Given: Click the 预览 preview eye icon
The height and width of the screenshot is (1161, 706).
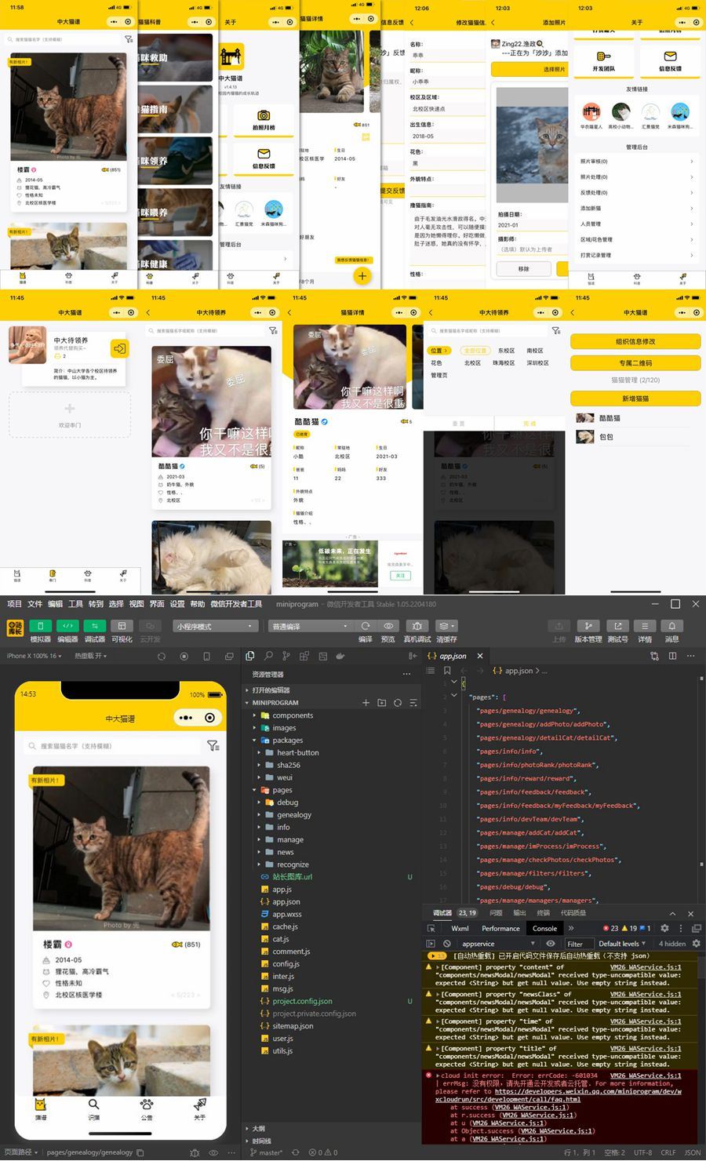Looking at the screenshot, I should tap(388, 626).
